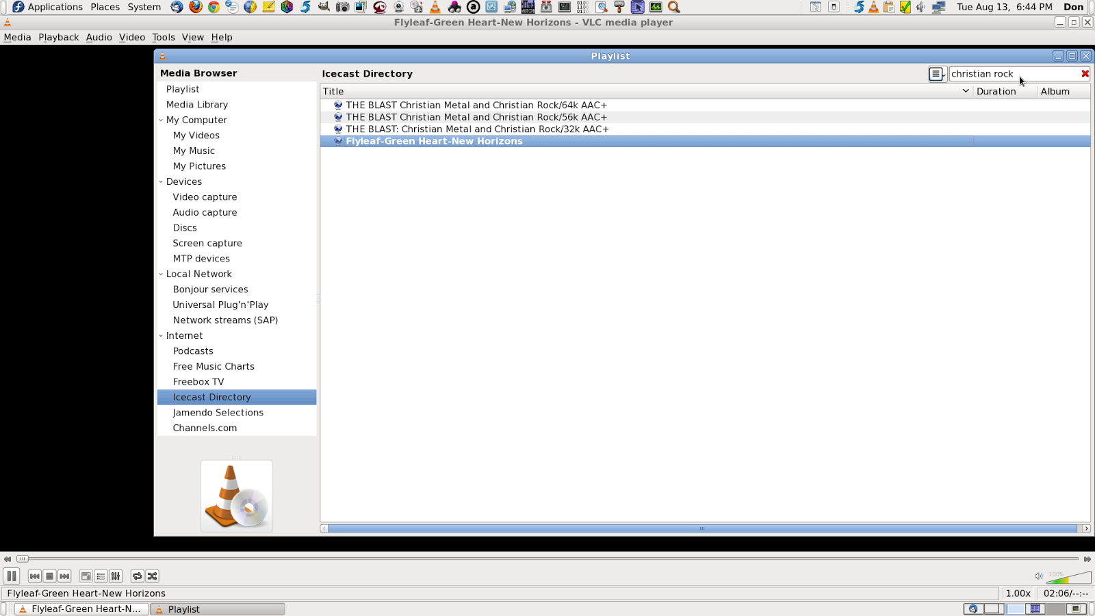
Task: Select Flyleaf-Green Heart-New Horizons row
Action: point(705,141)
